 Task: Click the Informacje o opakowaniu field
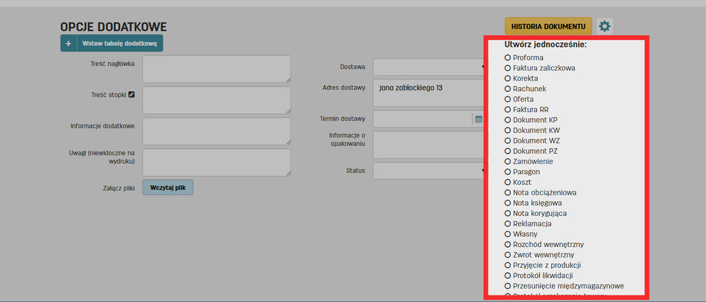(428, 145)
